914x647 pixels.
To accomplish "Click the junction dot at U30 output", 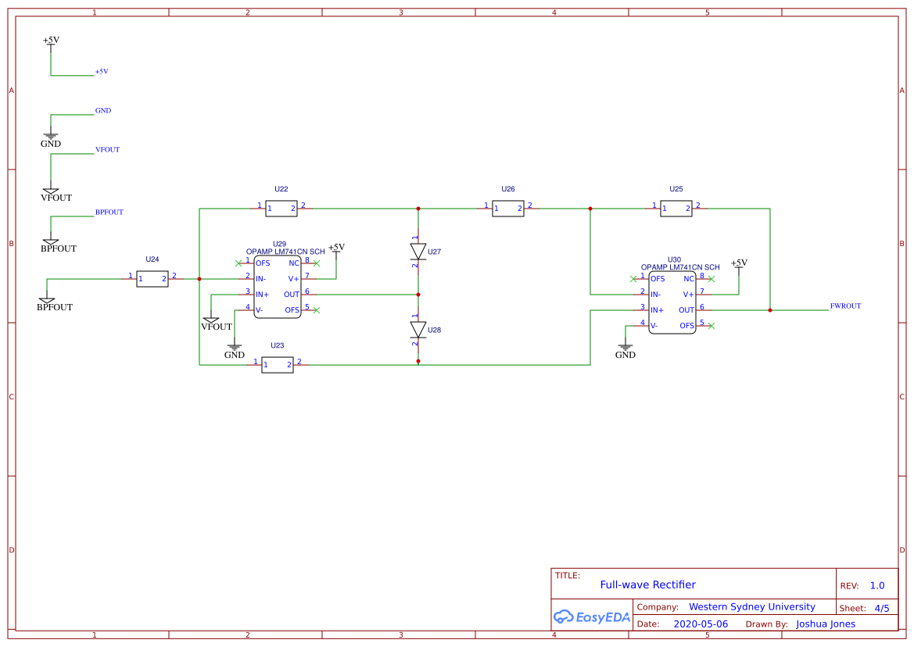I will pos(770,310).
